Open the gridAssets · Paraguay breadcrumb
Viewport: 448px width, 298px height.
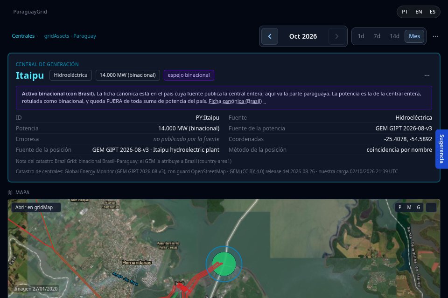[x=70, y=36]
